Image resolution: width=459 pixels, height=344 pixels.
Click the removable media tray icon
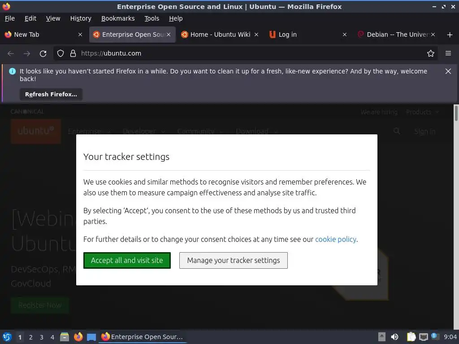[382, 337]
